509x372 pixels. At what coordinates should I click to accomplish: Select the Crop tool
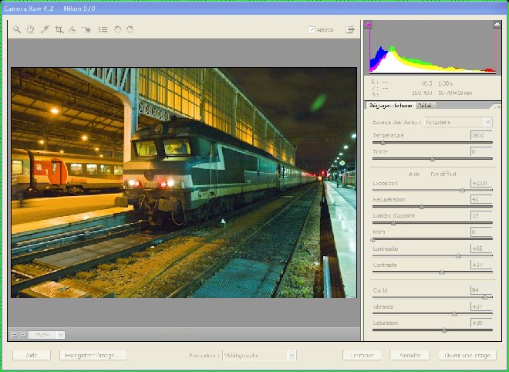coord(59,29)
